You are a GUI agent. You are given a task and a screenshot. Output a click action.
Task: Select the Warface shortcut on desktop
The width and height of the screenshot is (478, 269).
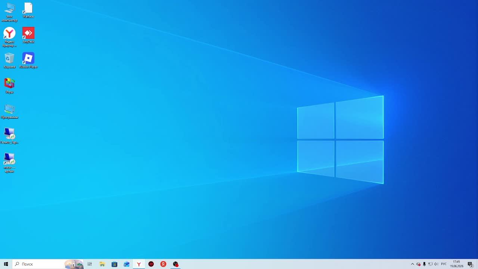(28, 10)
